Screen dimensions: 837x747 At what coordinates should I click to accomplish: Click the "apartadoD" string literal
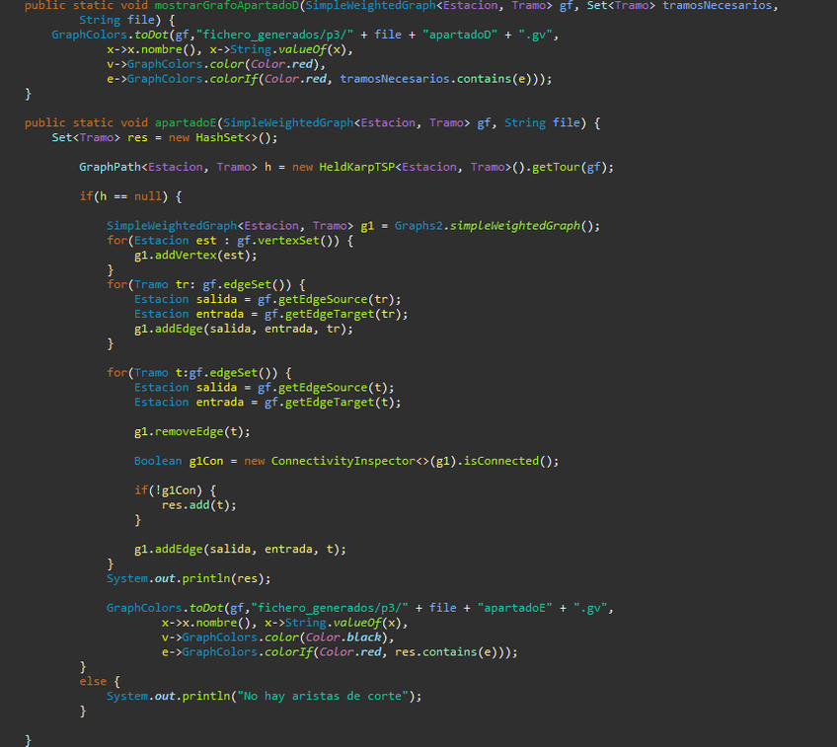click(459, 35)
